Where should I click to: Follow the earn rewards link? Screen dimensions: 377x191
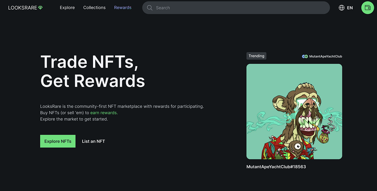(x=104, y=113)
